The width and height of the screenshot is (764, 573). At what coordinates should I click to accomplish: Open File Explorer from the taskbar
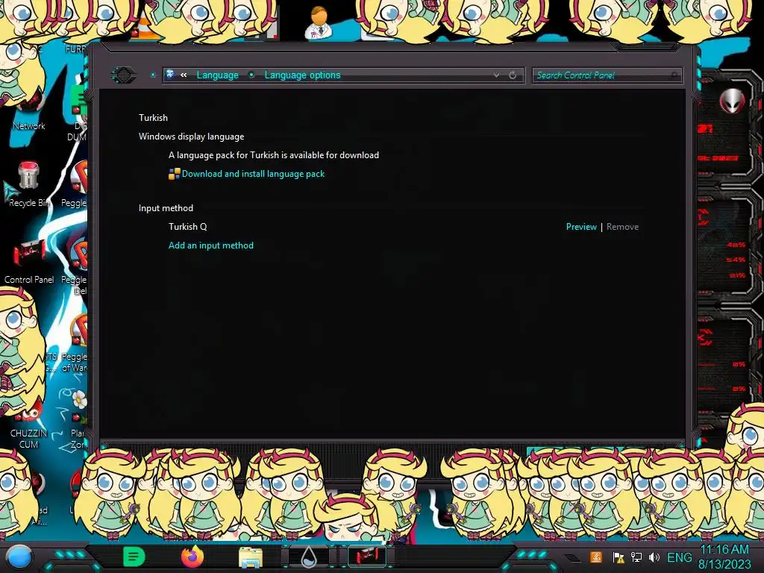coord(251,557)
